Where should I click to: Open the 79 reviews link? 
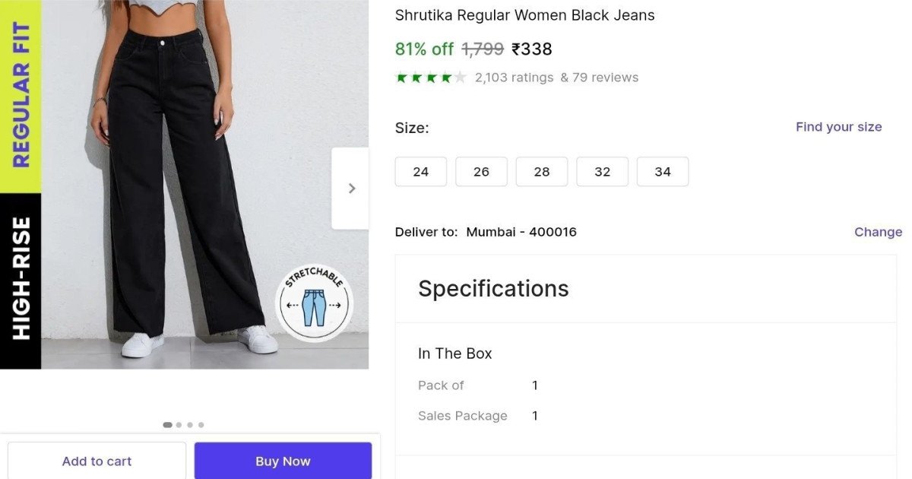pyautogui.click(x=605, y=78)
